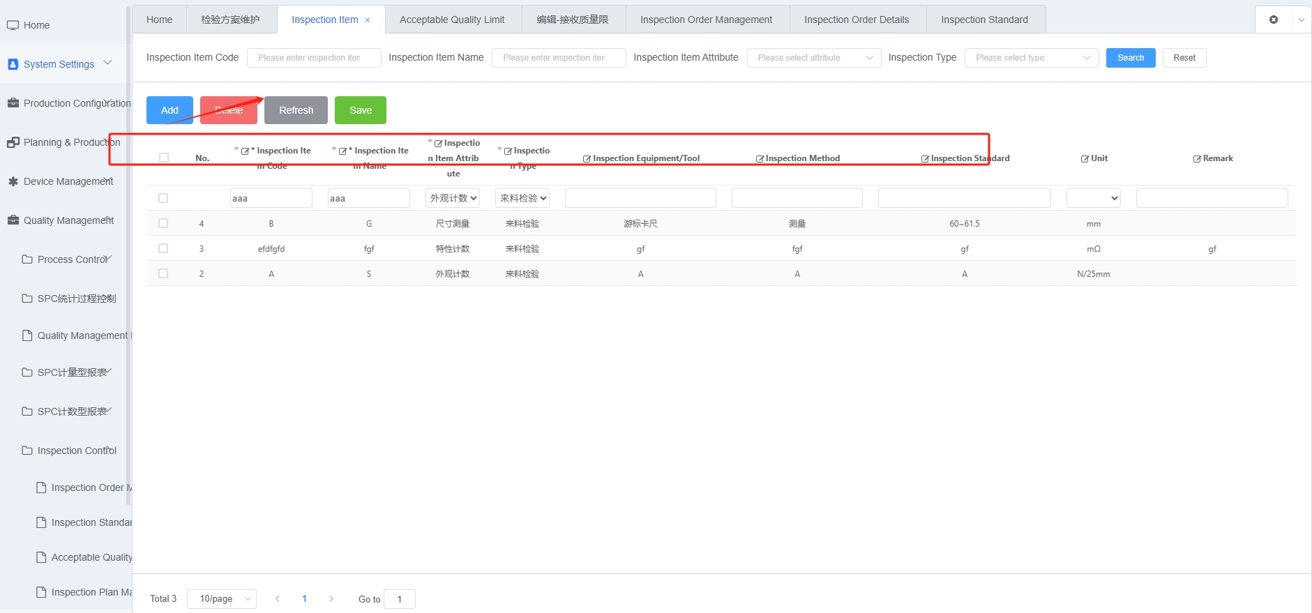Click the Acceptable Quality document icon in sidebar
This screenshot has width=1312, height=613.
pos(41,557)
